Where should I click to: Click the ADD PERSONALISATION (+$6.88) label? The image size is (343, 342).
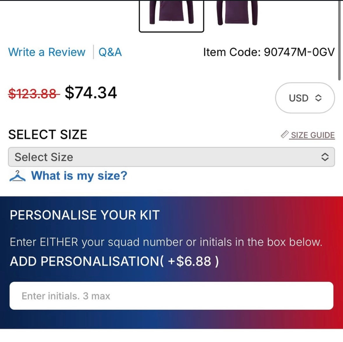click(114, 261)
